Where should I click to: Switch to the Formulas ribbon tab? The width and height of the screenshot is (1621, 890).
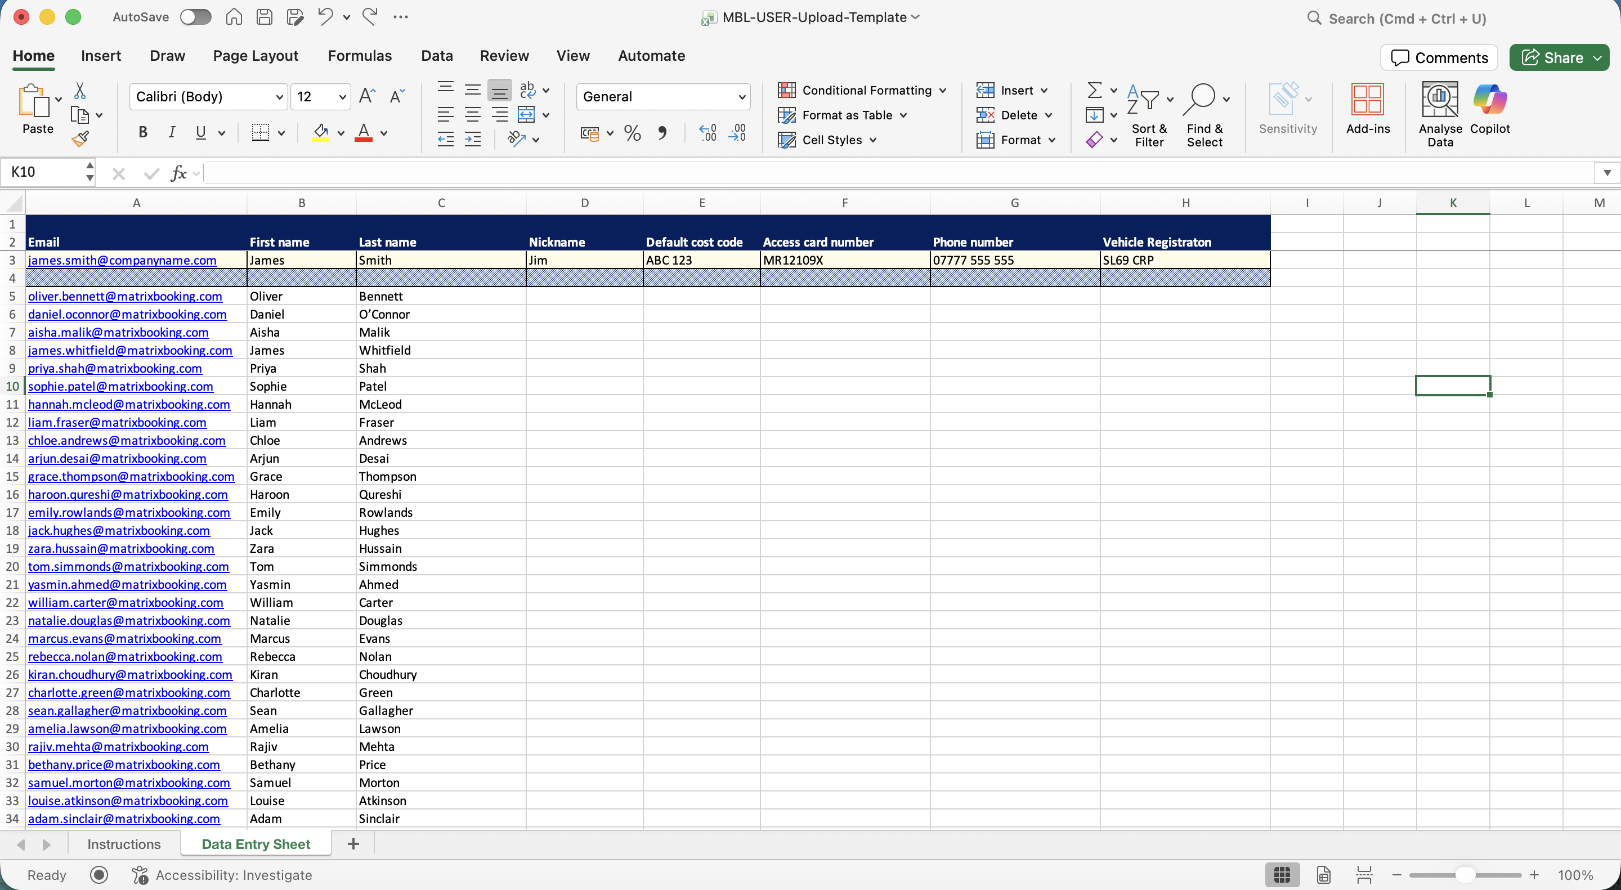(x=359, y=55)
